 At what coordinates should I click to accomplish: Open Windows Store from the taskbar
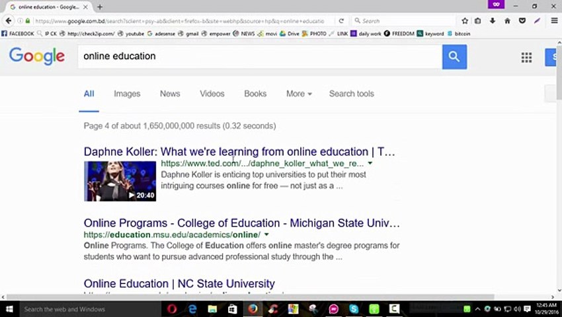tap(233, 309)
